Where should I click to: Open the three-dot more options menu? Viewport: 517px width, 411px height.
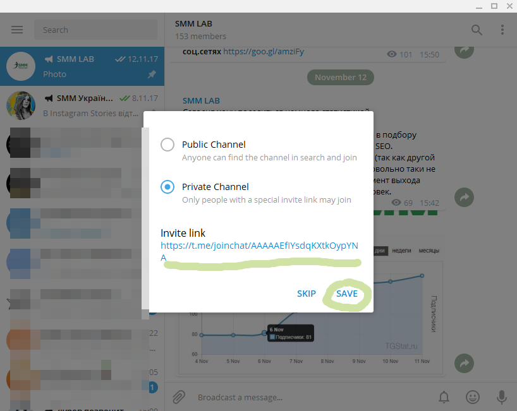coord(502,30)
